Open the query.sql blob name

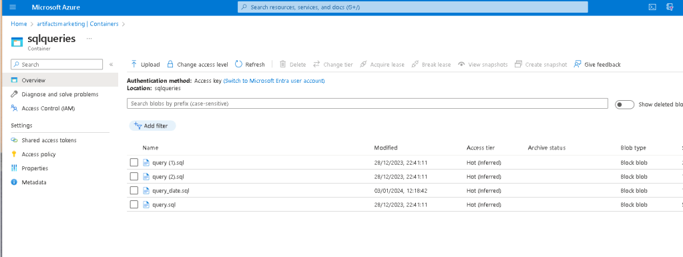(x=164, y=204)
